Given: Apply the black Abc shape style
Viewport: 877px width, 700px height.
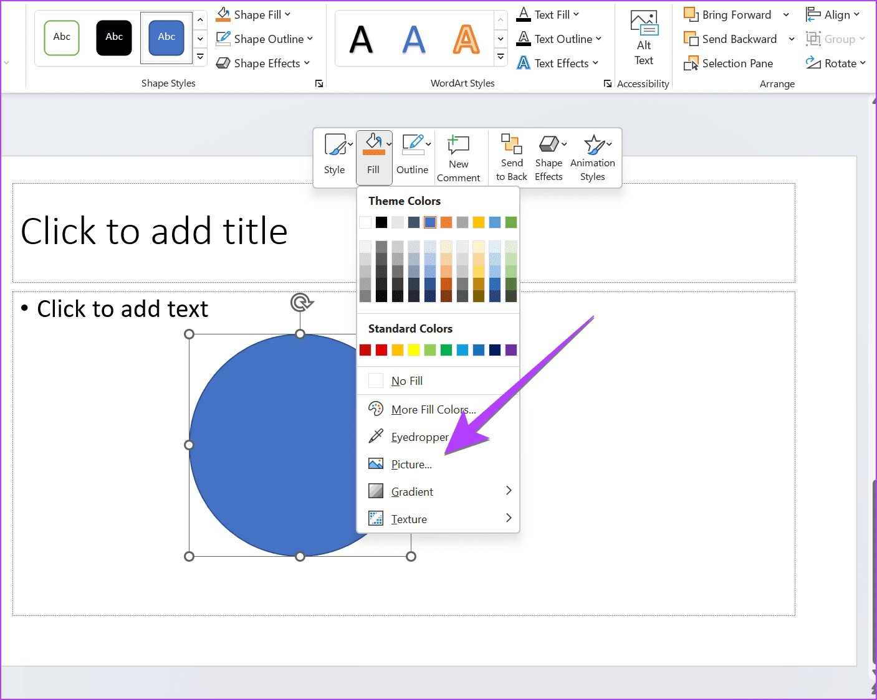Looking at the screenshot, I should pyautogui.click(x=114, y=37).
